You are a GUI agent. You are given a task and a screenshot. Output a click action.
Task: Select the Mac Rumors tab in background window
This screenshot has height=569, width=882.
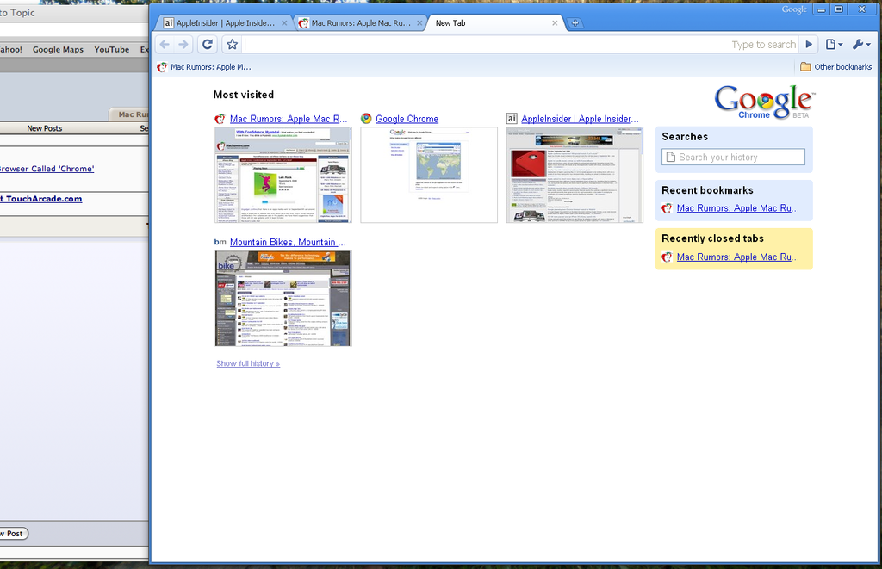point(129,114)
